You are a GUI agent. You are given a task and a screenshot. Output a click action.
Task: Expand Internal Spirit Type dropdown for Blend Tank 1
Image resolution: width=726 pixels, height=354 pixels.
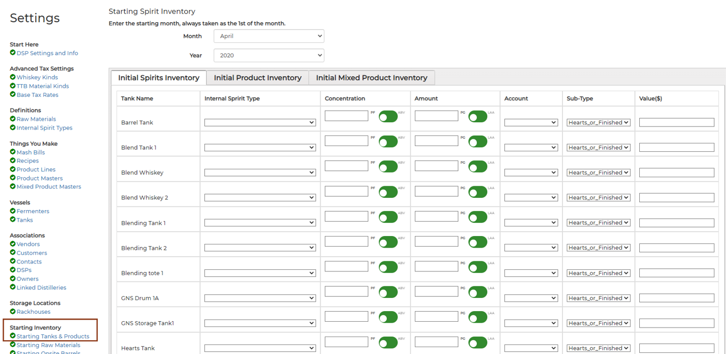[260, 148]
